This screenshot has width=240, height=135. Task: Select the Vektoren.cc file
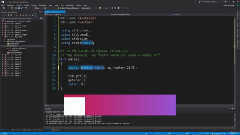click(15, 51)
